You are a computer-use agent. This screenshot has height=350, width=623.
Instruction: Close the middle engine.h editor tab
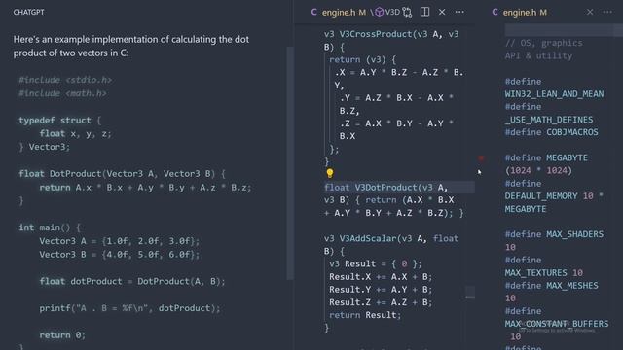(442, 12)
